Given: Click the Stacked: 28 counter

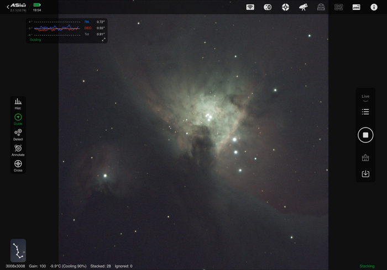Looking at the screenshot, I should click(101, 266).
